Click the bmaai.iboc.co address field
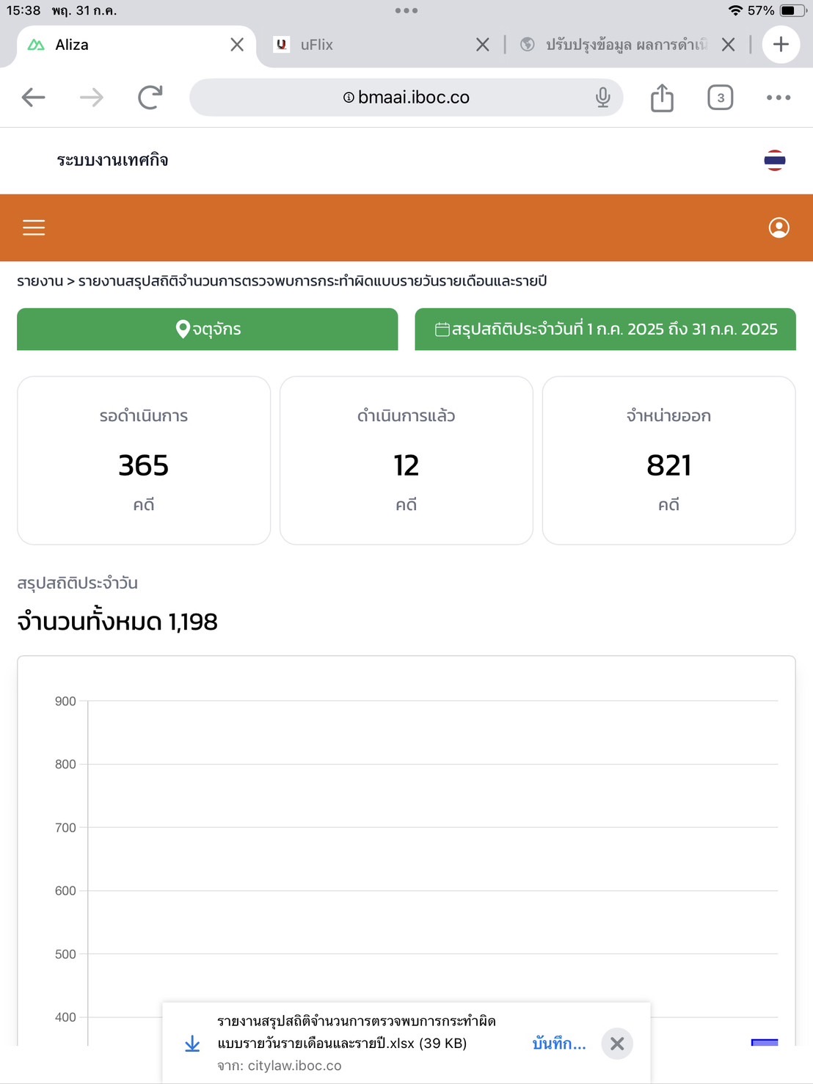The width and height of the screenshot is (813, 1084). click(x=406, y=98)
